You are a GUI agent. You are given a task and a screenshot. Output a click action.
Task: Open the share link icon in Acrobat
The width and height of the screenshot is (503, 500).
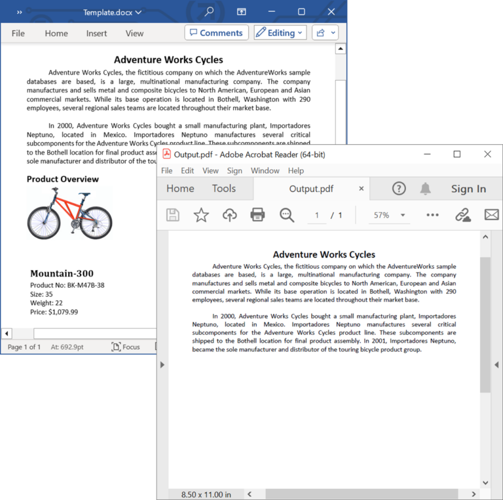tap(463, 215)
